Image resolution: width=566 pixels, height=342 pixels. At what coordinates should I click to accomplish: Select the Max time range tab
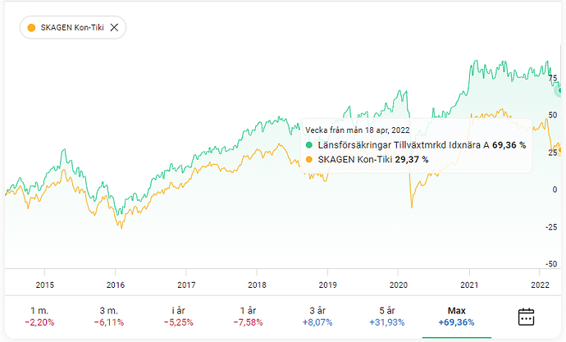[456, 316]
